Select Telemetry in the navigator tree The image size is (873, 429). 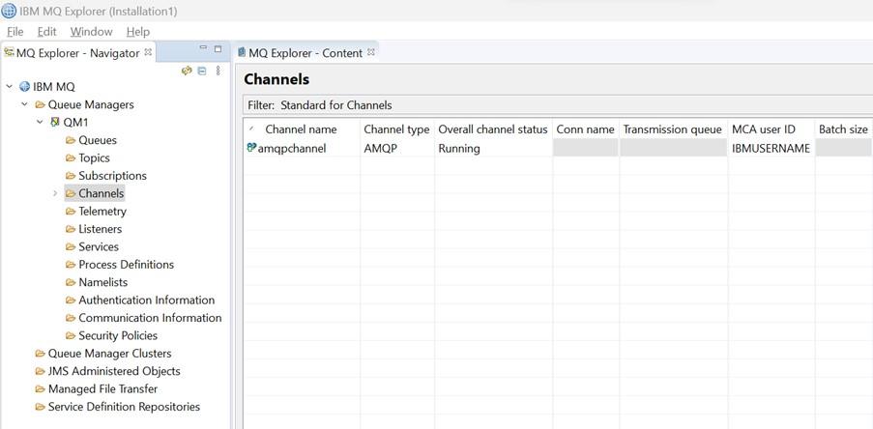click(102, 212)
